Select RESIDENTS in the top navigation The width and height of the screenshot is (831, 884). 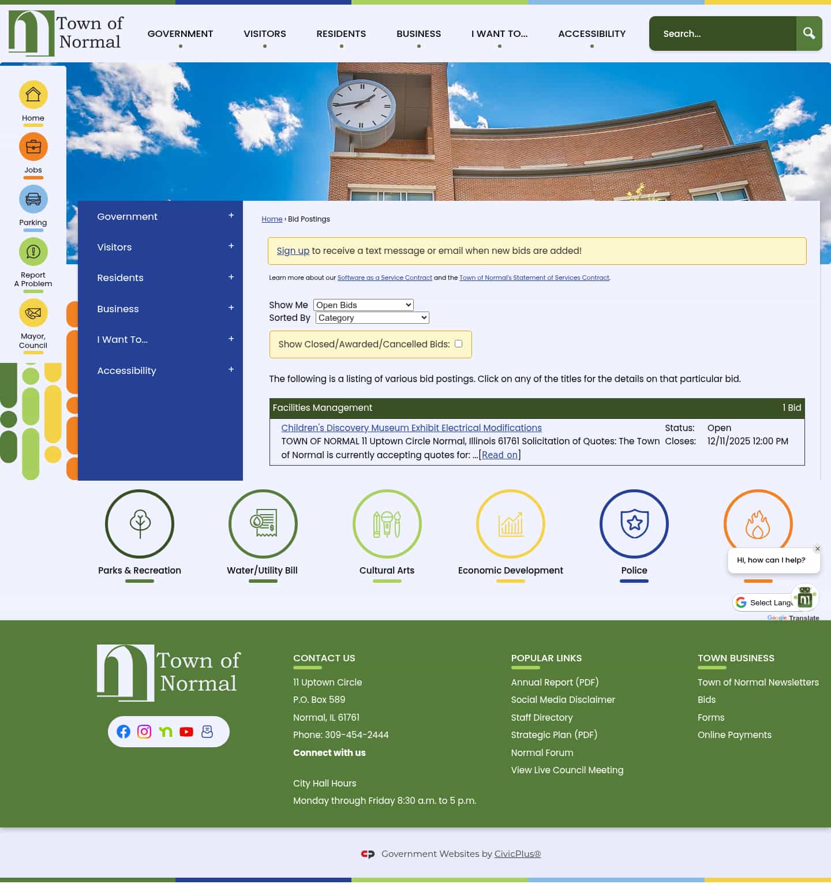click(340, 33)
